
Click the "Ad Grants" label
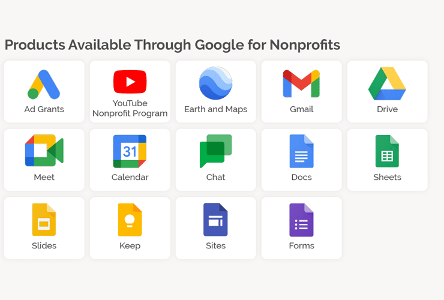(44, 109)
